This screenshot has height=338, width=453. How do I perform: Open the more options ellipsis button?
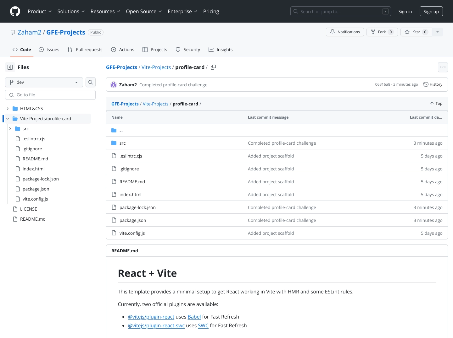pos(443,67)
